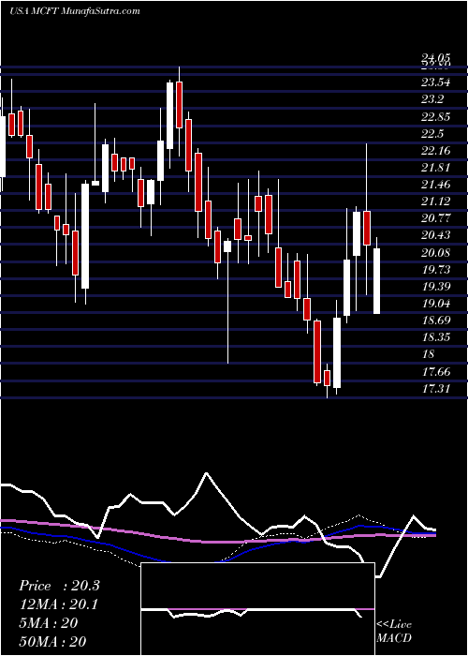Click the <<Live MACD label
The width and height of the screenshot is (468, 656).
[x=394, y=632]
